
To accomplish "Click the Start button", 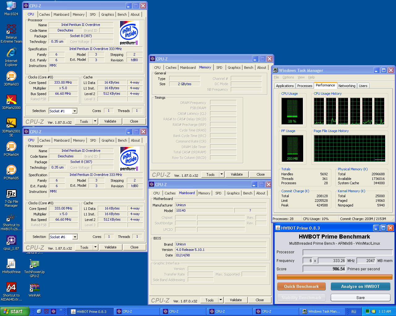I will coord(15,311).
